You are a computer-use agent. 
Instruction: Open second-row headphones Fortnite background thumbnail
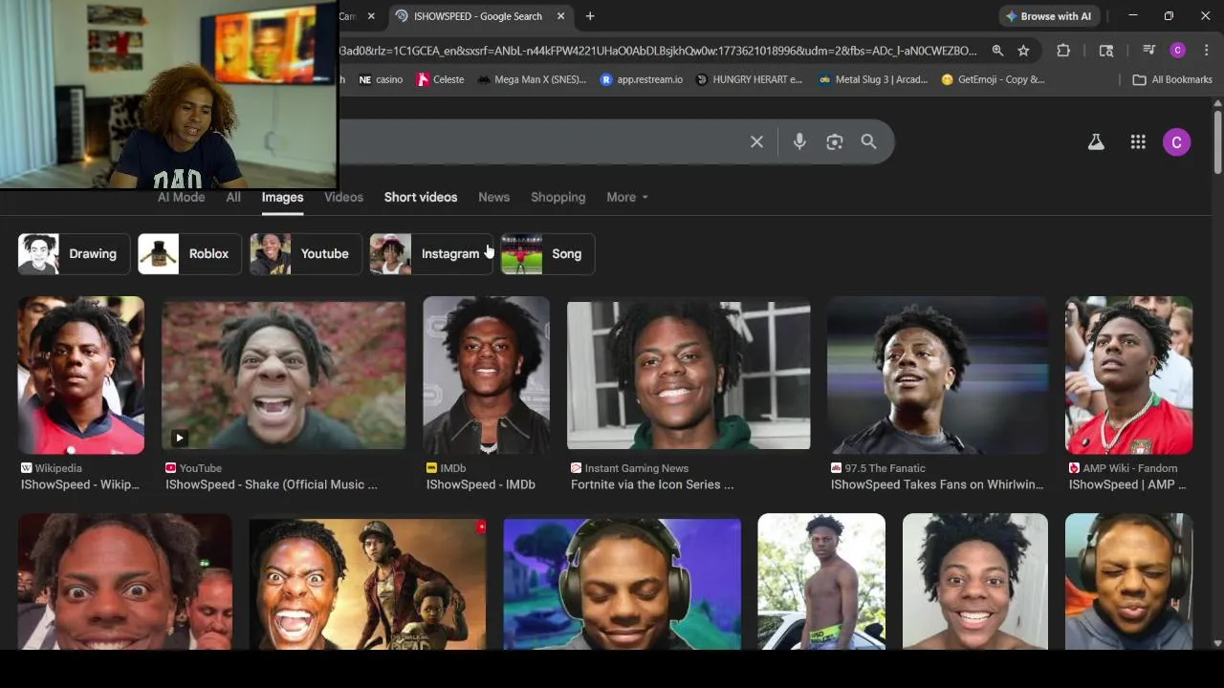622,584
